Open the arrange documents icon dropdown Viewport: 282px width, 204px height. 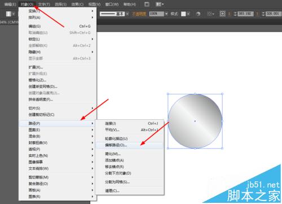tap(160, 4)
